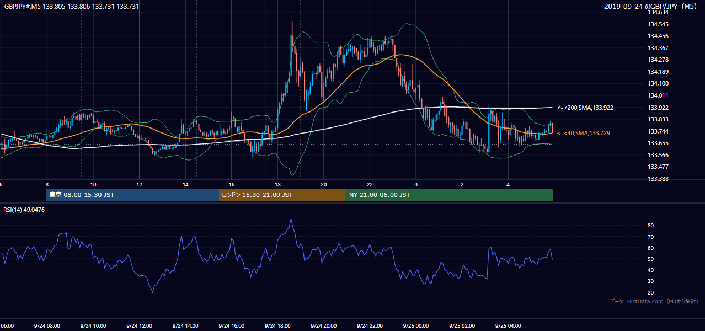
Task: Click price level 134.278 on the axis
Action: tap(658, 60)
